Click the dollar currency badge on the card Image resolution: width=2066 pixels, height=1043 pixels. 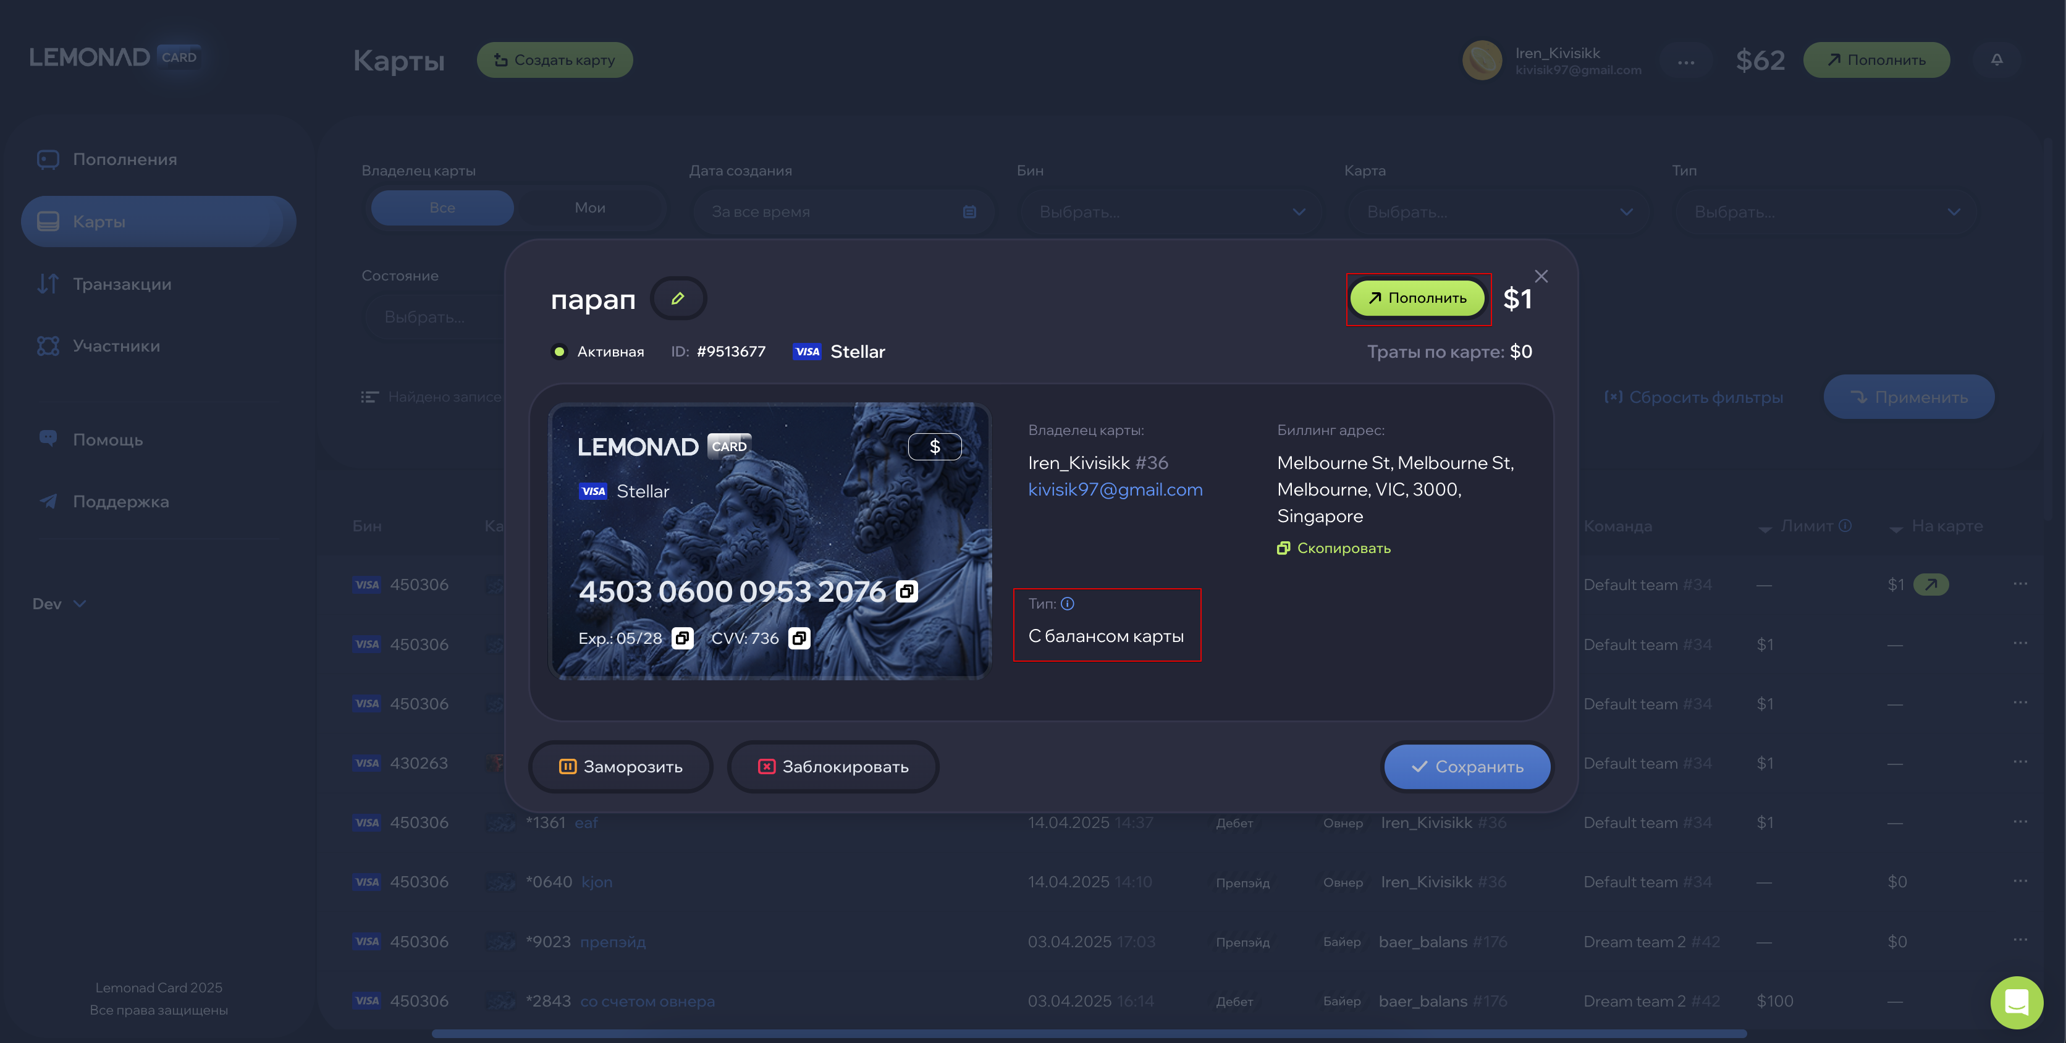pyautogui.click(x=934, y=447)
